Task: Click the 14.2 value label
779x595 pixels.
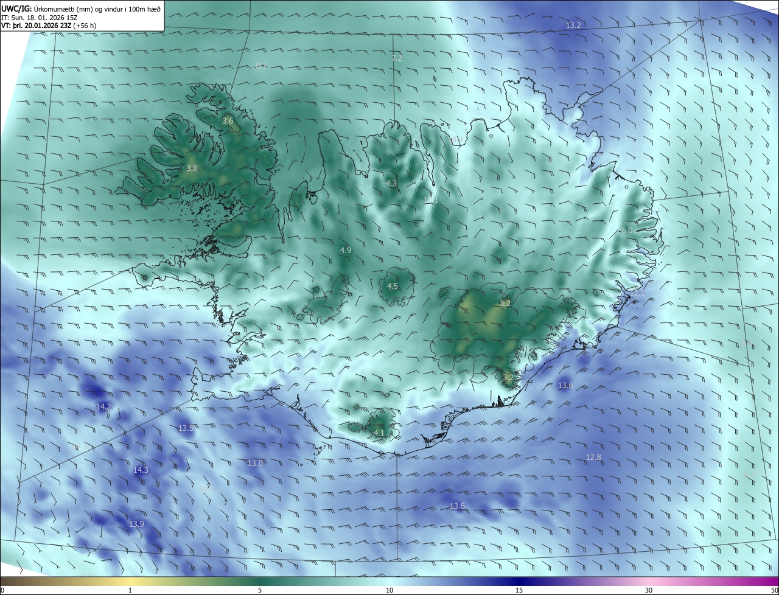Action: pyautogui.click(x=103, y=406)
